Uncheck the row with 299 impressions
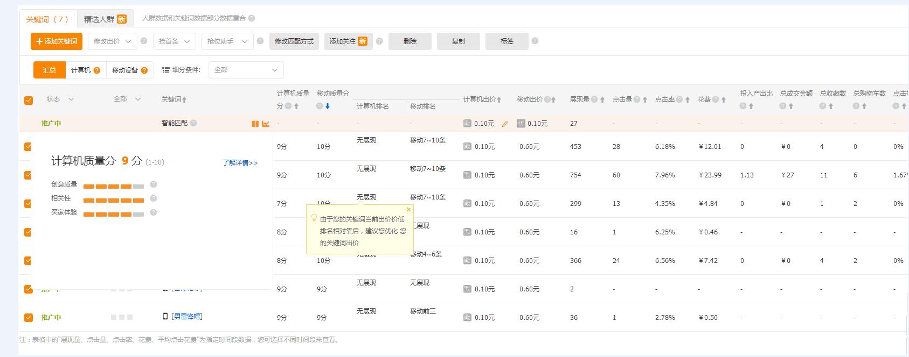Screen dimensions: 909x357 (29, 204)
